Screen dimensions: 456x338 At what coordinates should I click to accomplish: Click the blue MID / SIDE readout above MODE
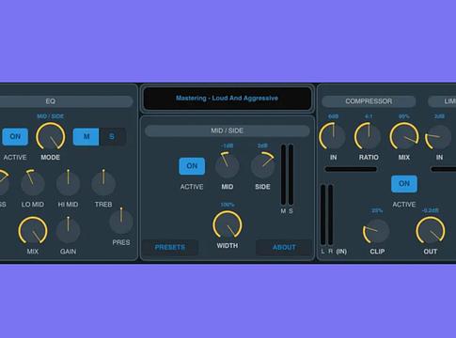click(x=51, y=116)
